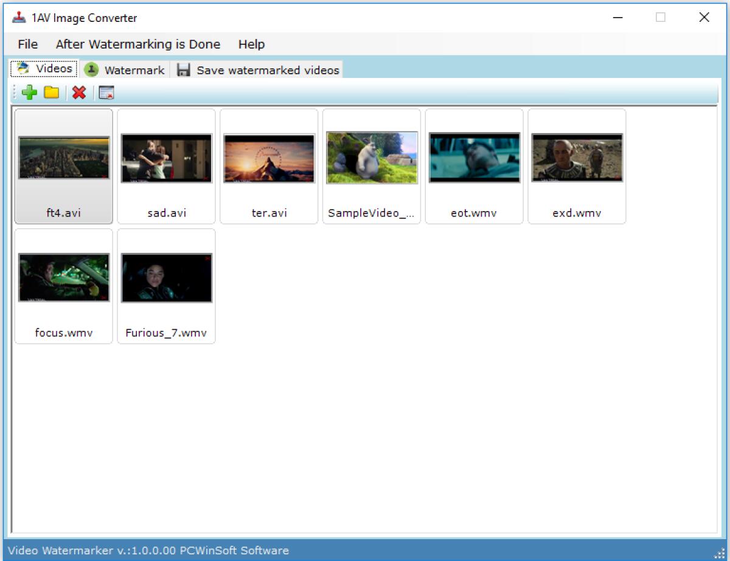Open the After Watermarking is Done menu
730x561 pixels.
137,44
